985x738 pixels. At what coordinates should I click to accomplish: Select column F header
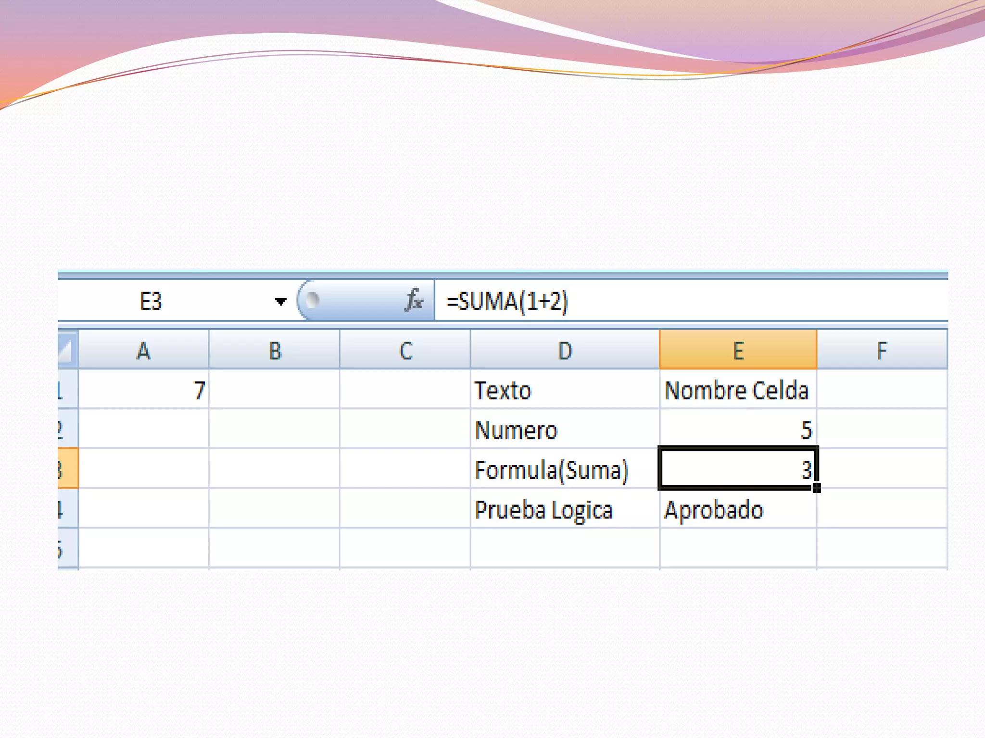[882, 350]
